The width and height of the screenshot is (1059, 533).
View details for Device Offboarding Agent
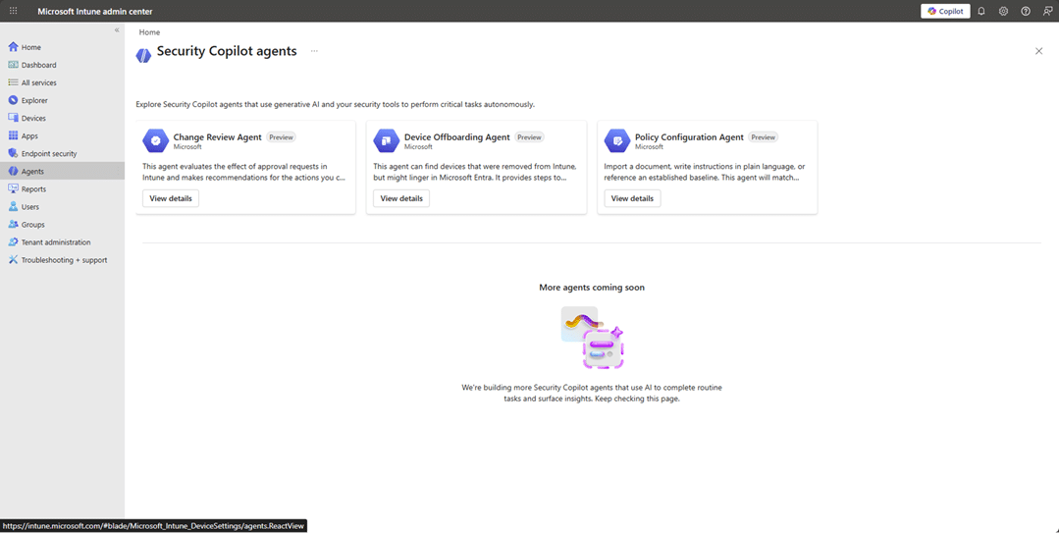[x=401, y=198]
